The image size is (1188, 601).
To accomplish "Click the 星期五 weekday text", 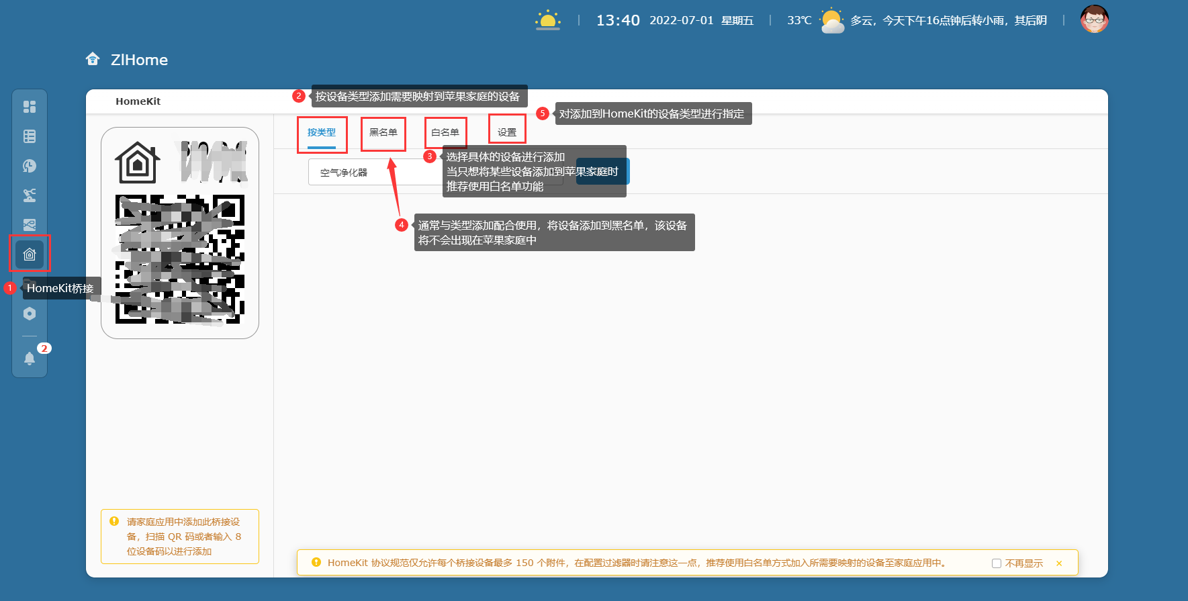I will (x=737, y=21).
